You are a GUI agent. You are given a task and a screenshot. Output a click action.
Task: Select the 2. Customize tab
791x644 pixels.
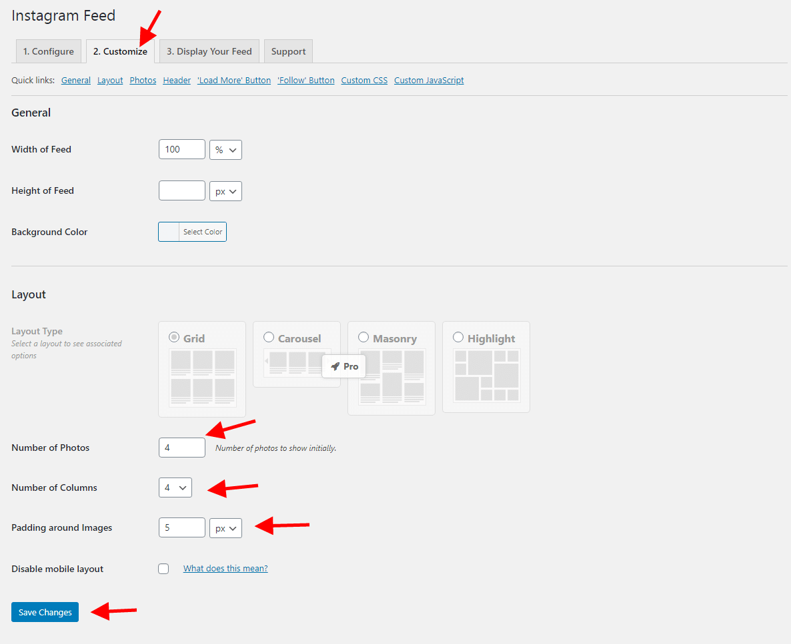(120, 51)
